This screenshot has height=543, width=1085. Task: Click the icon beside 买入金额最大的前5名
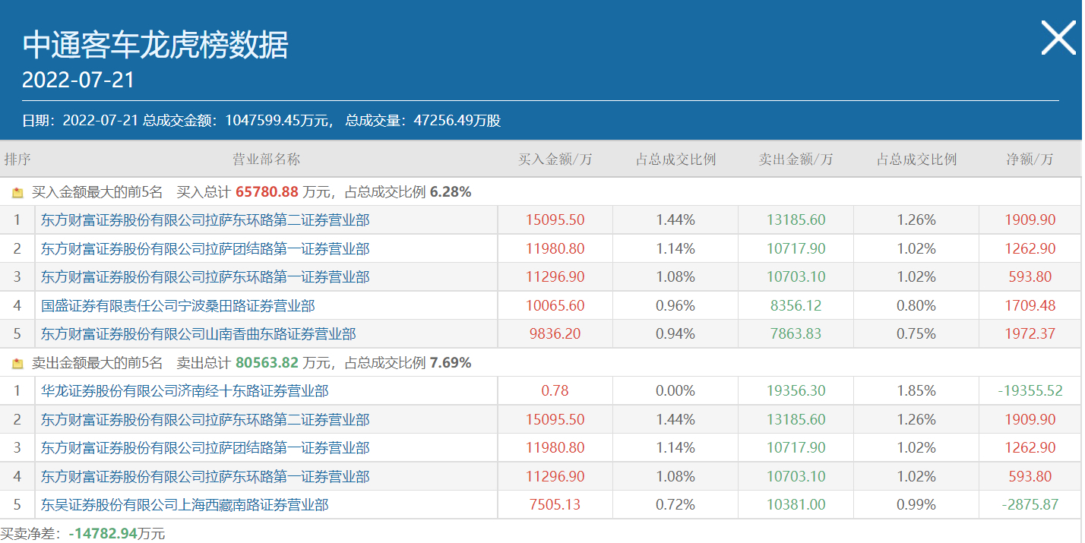pyautogui.click(x=17, y=193)
